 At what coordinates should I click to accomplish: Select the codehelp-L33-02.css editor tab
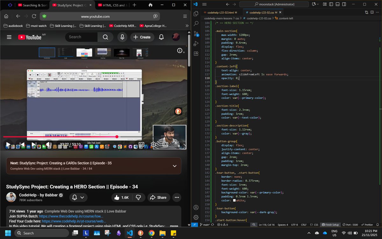[263, 12]
